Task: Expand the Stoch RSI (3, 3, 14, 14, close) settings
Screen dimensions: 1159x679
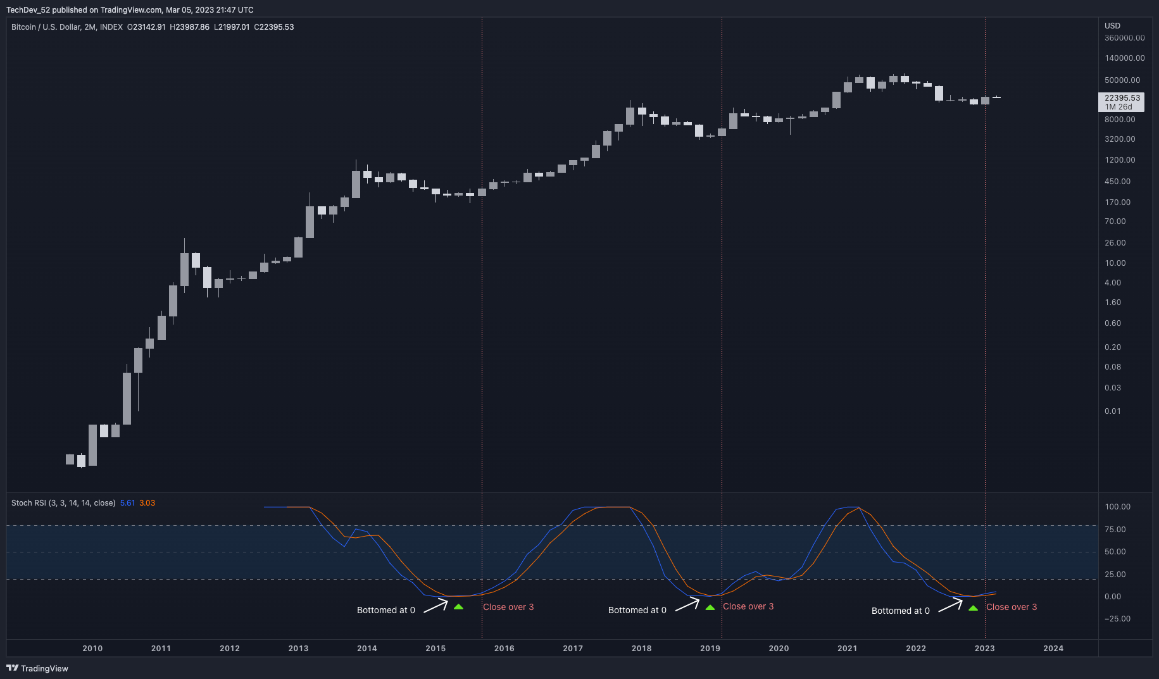Action: tap(61, 502)
